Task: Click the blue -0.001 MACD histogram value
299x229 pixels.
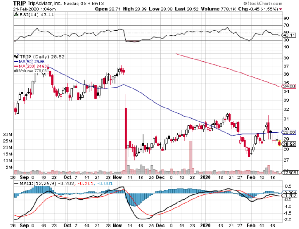Action: 105,184
